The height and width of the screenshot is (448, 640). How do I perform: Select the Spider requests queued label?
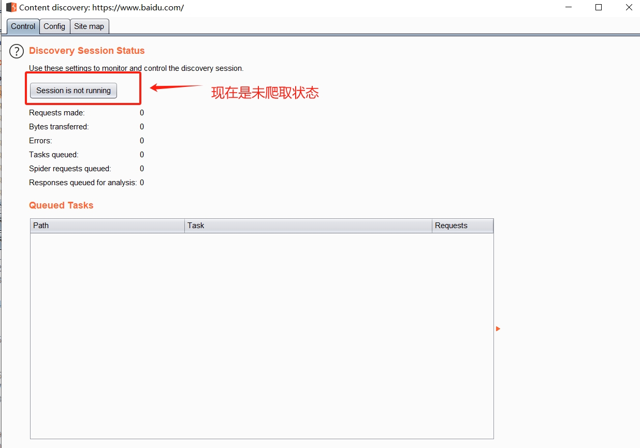coord(70,169)
